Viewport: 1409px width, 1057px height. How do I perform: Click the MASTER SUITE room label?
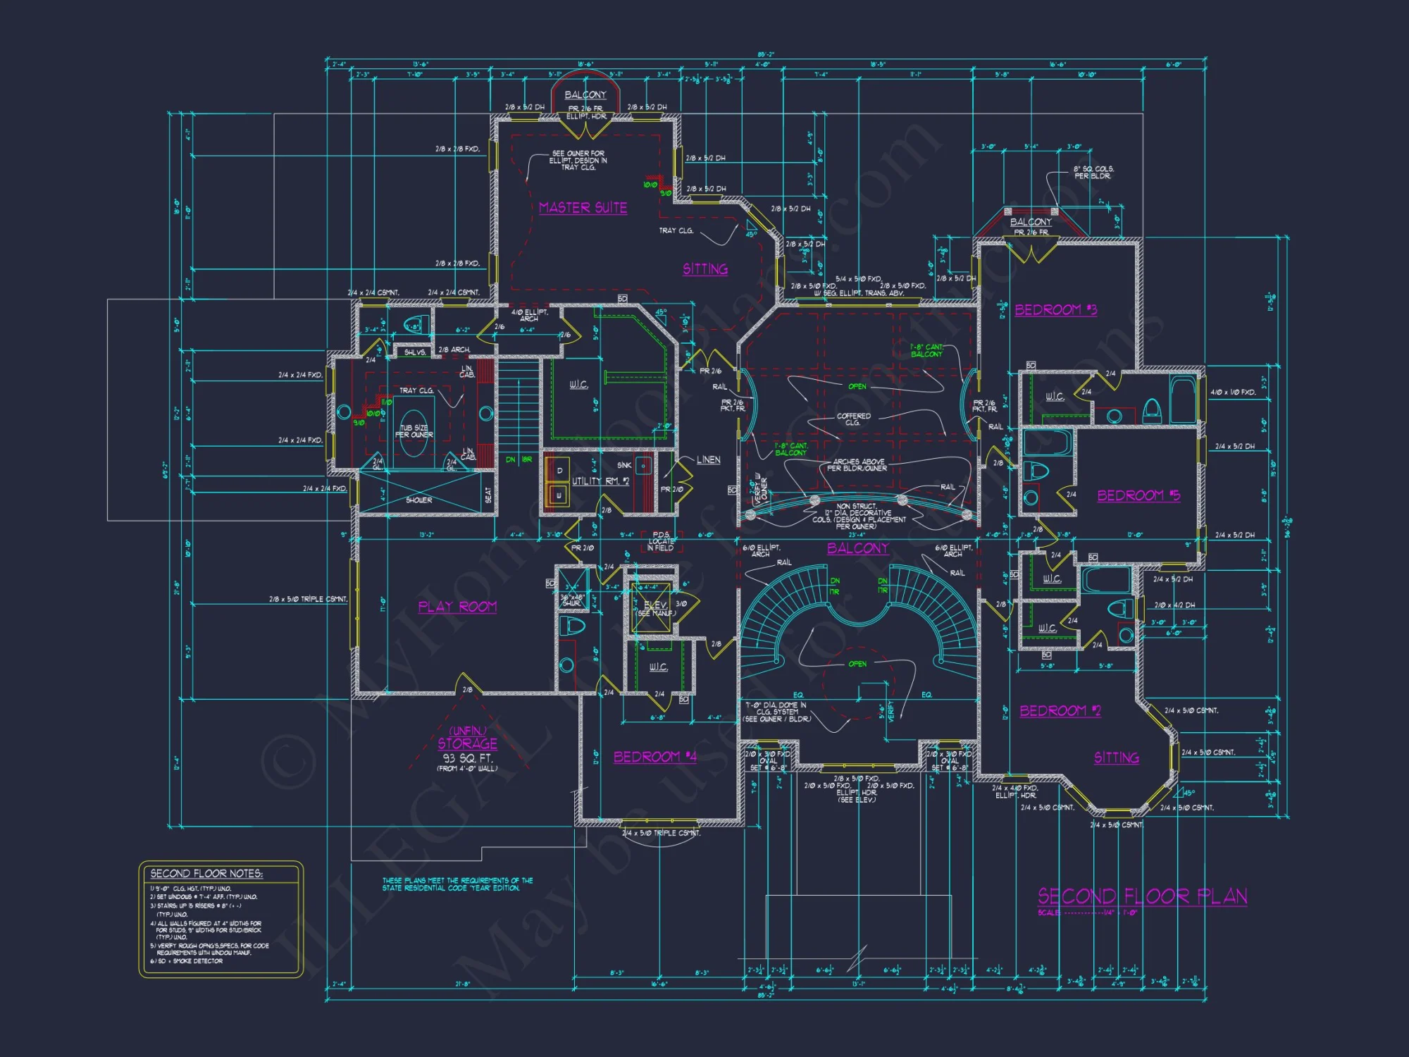[x=582, y=208]
